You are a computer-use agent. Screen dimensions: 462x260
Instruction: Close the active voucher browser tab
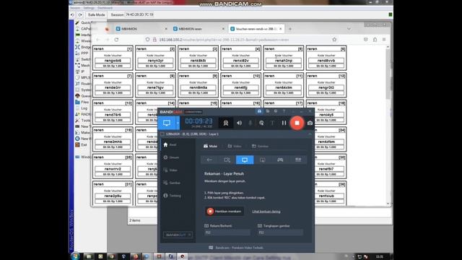281,29
